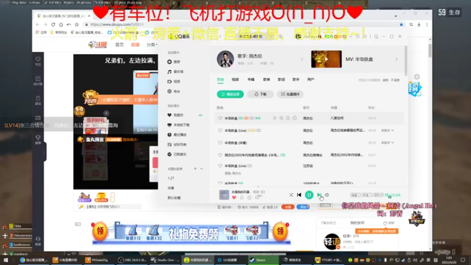The width and height of the screenshot is (471, 265).
Task: Open the Windows Start menu
Action: click(x=6, y=260)
